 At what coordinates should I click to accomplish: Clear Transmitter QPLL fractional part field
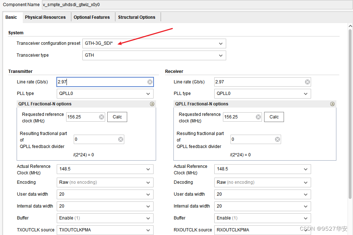coord(121,139)
